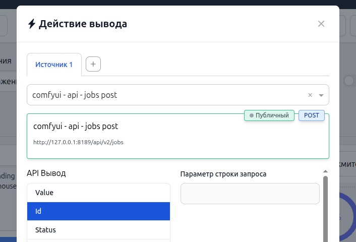
Task: Click the vertical scrollbar thumb in the dialog
Action: tap(325, 209)
